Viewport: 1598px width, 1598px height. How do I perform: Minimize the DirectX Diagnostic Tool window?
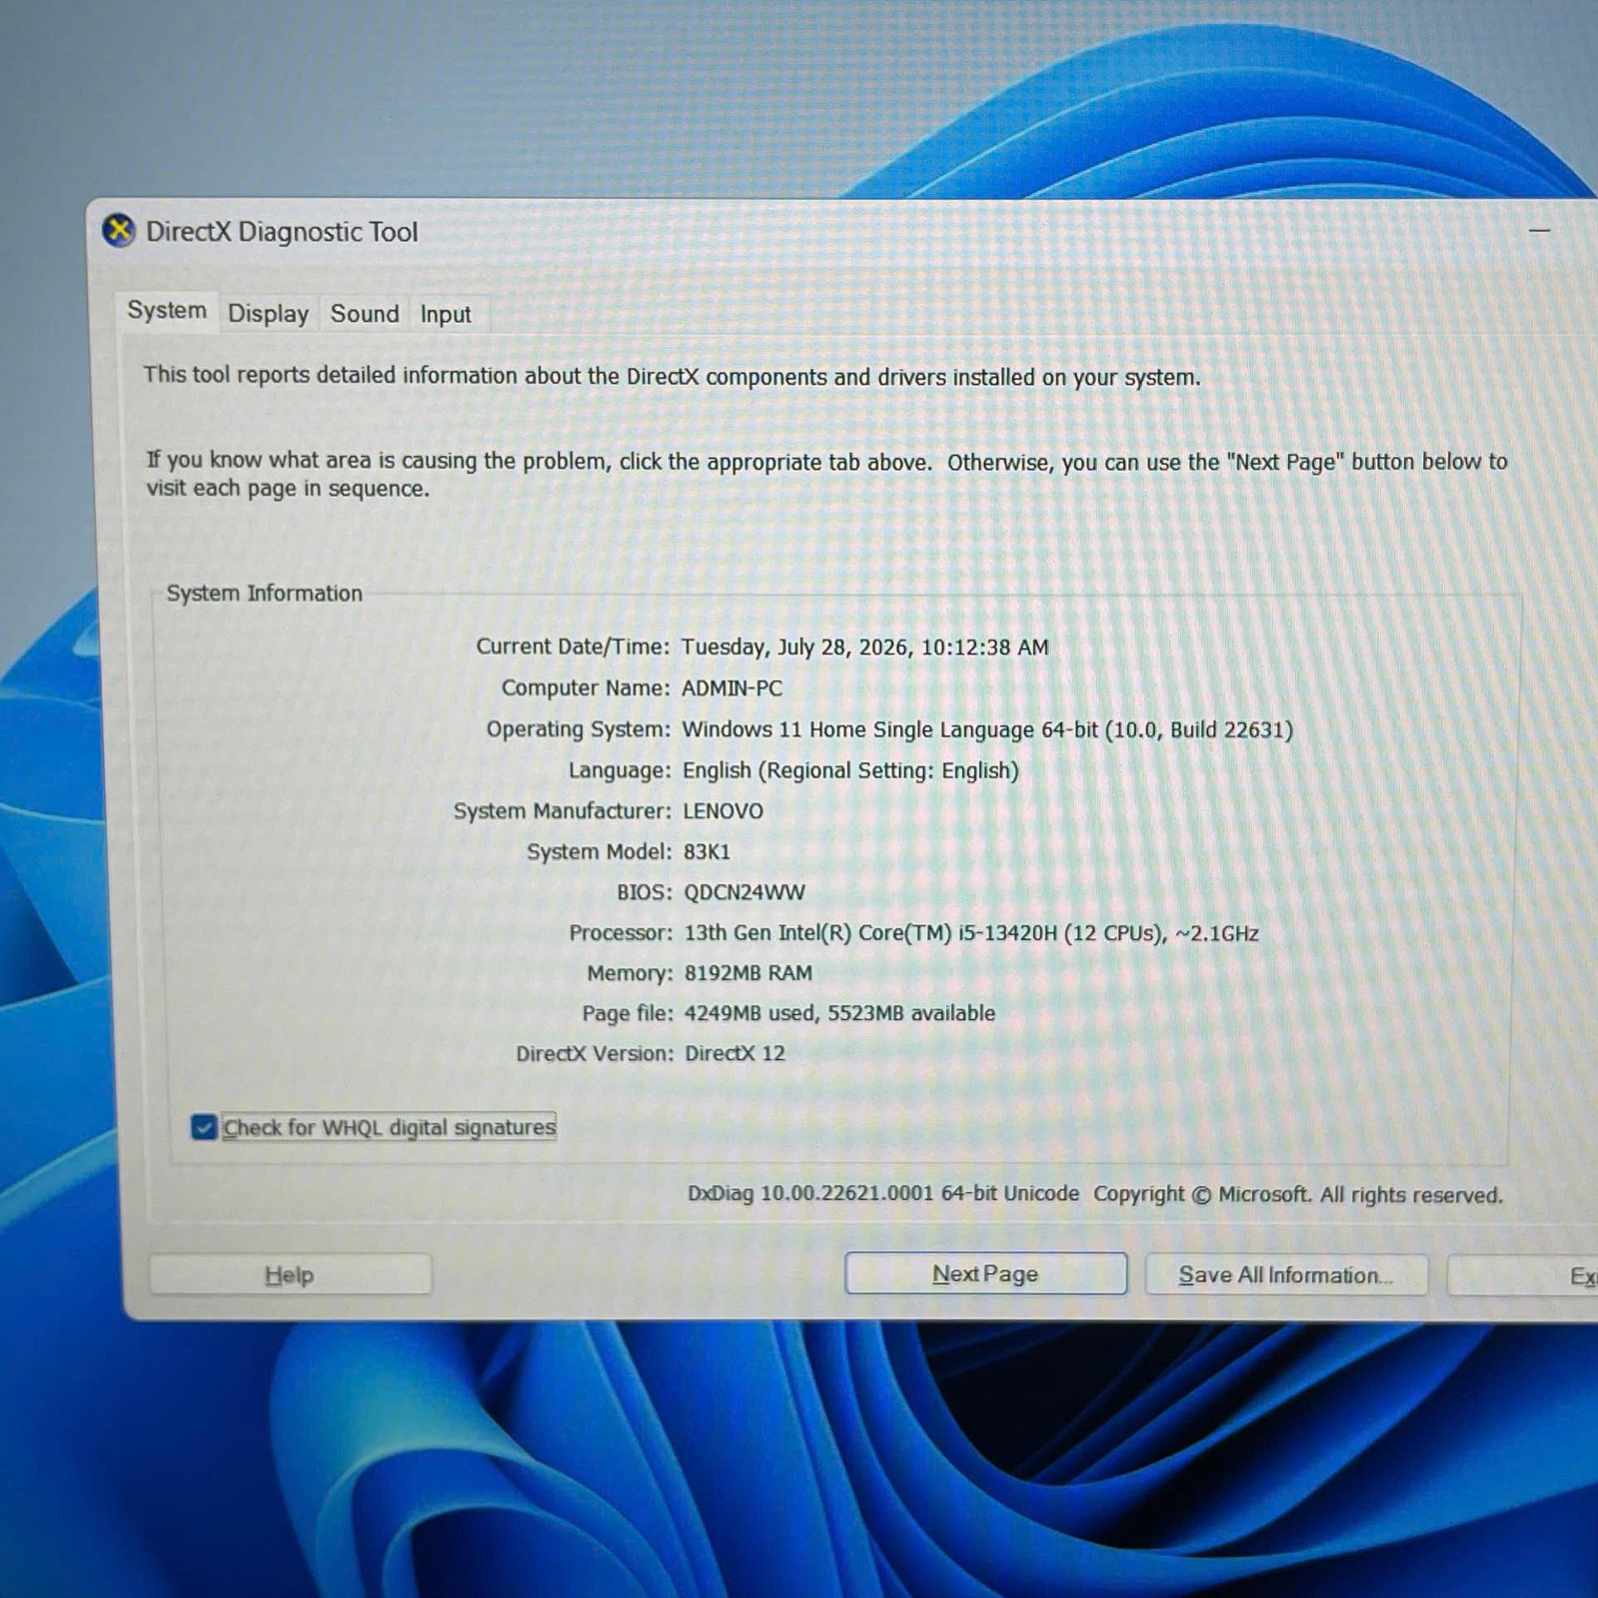(1540, 231)
